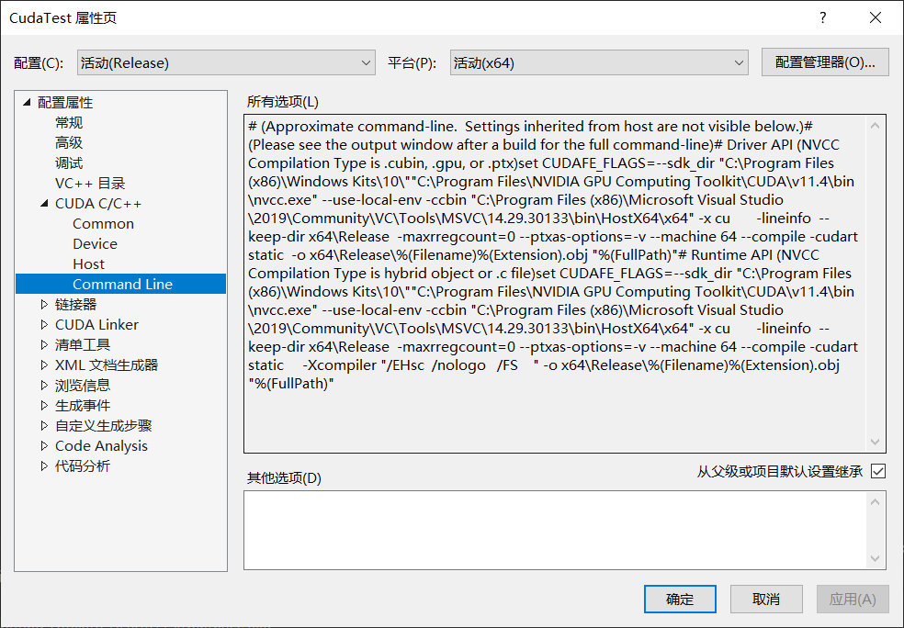
Task: Click the 其他选项(D) label
Action: (x=284, y=477)
